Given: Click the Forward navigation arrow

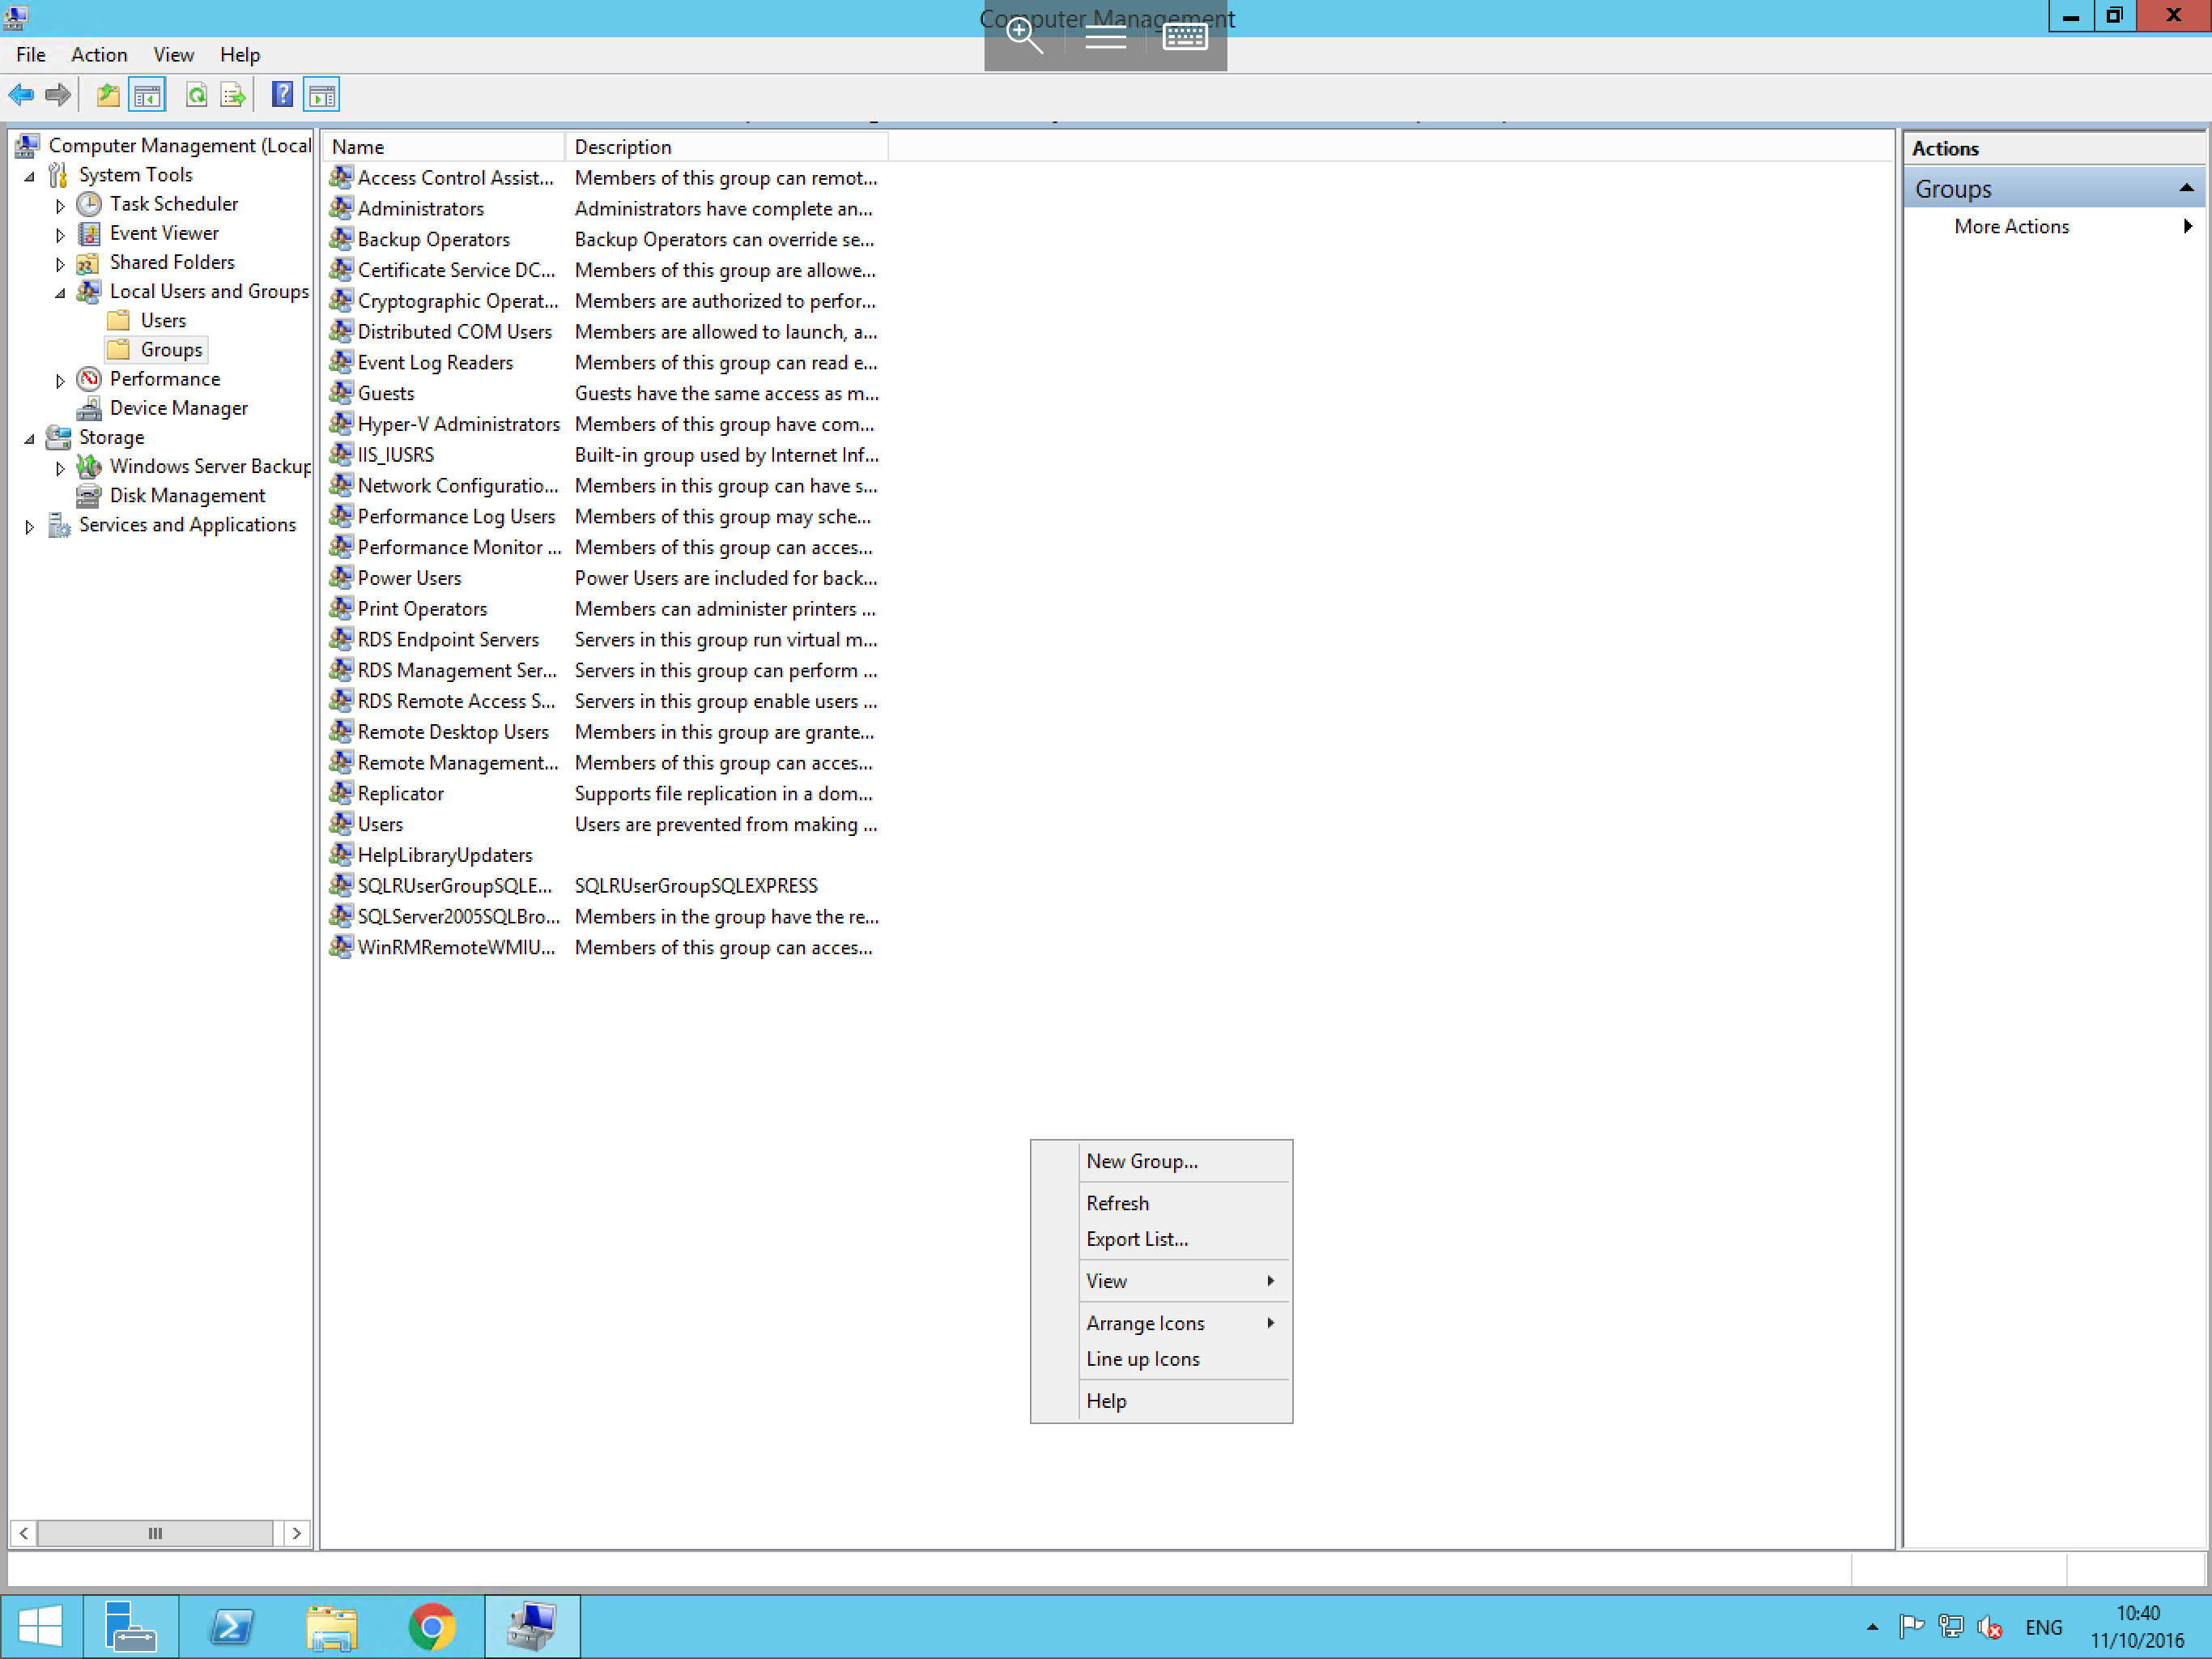Looking at the screenshot, I should (x=57, y=94).
